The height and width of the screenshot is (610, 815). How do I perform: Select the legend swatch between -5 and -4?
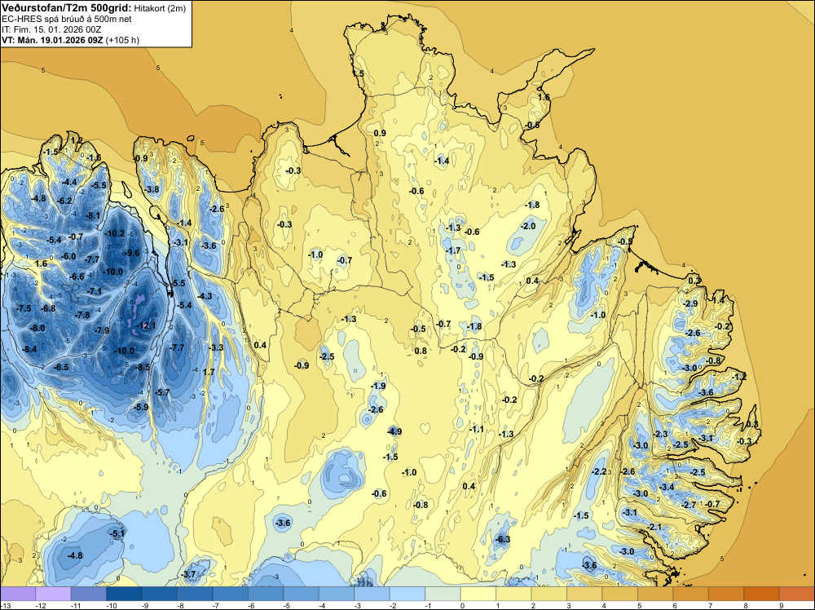(301, 594)
